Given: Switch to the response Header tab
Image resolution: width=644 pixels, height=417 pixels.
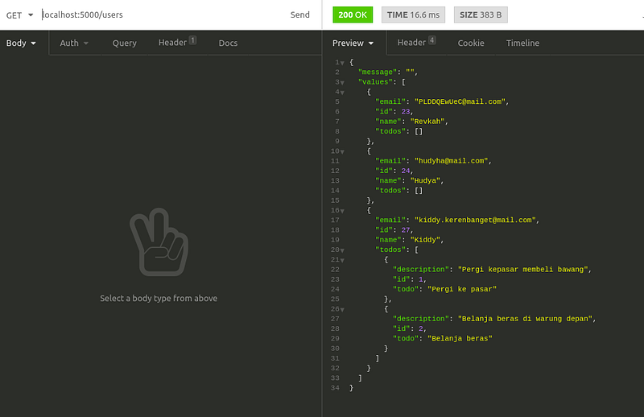Looking at the screenshot, I should click(x=416, y=43).
